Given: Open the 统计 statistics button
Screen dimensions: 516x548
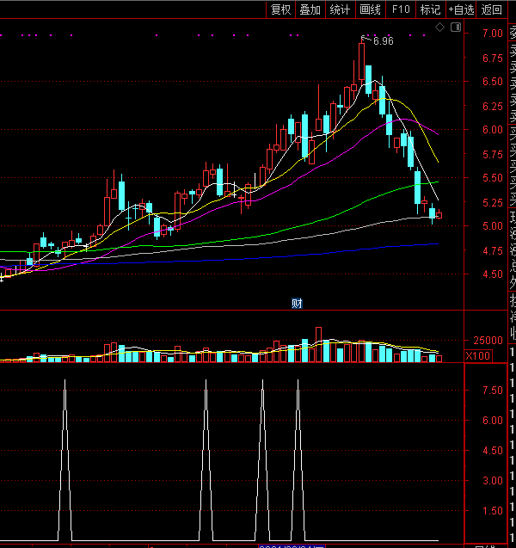Looking at the screenshot, I should pyautogui.click(x=340, y=9).
